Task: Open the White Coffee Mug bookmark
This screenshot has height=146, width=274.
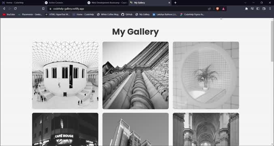Action: (x=108, y=15)
